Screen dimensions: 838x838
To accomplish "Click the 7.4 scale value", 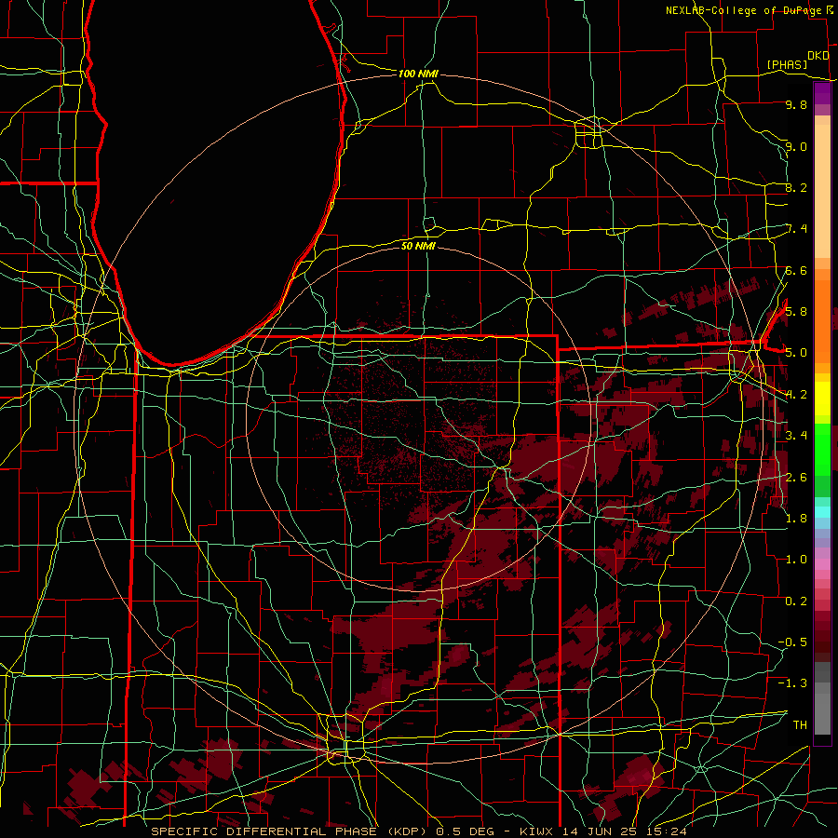I will pos(796,229).
